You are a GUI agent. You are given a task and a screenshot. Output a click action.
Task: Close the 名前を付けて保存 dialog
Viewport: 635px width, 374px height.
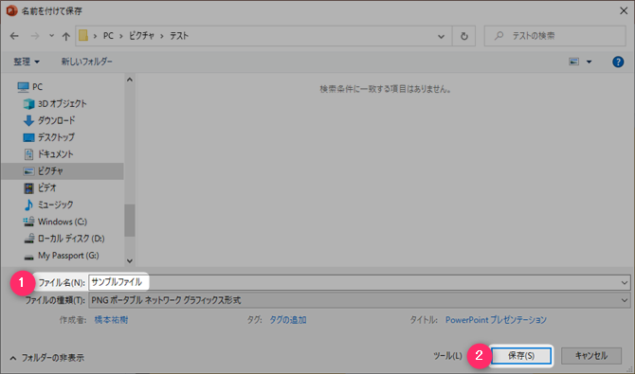point(624,11)
